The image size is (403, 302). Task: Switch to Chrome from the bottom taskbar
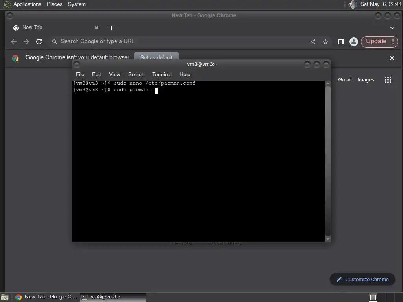46,297
